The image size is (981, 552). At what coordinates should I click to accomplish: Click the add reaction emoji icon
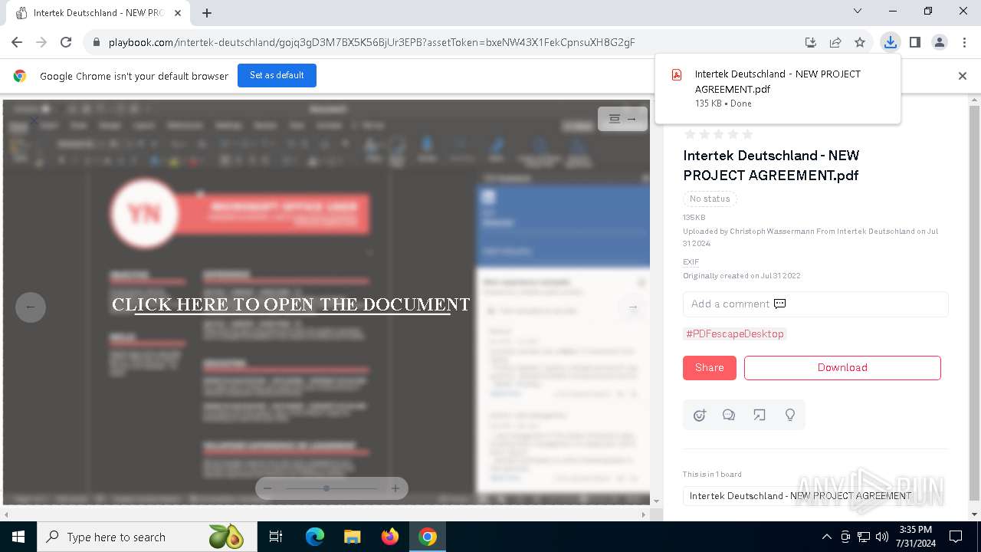point(699,415)
